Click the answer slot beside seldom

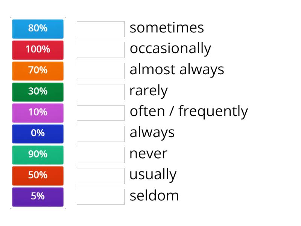(100, 197)
